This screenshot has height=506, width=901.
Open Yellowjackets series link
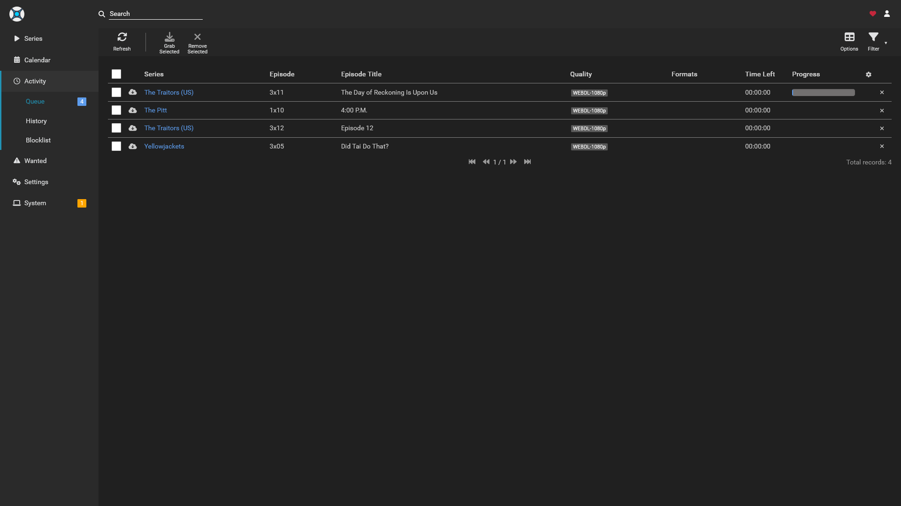pyautogui.click(x=164, y=146)
